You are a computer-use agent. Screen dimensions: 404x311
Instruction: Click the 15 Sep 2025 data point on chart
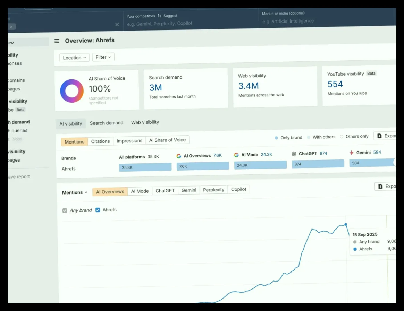346,225
